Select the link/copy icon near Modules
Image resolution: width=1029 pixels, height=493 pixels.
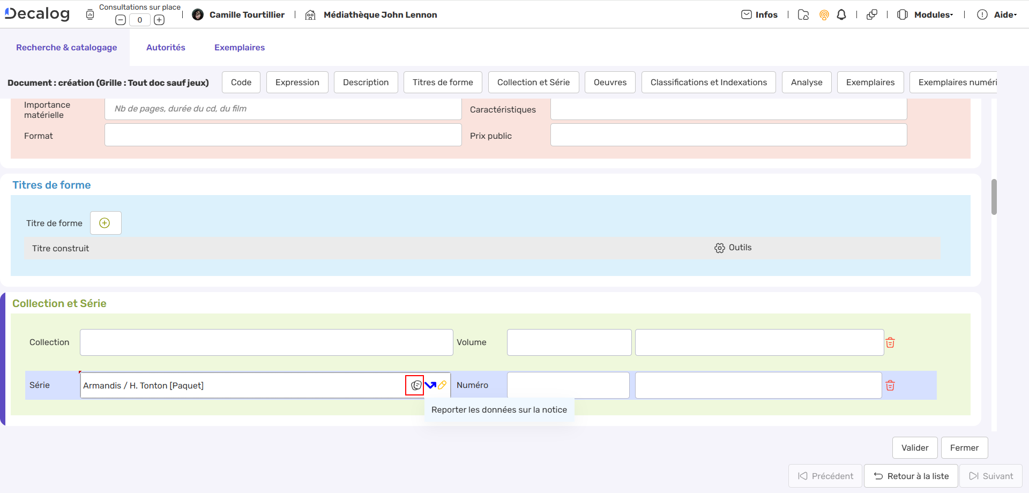[872, 14]
